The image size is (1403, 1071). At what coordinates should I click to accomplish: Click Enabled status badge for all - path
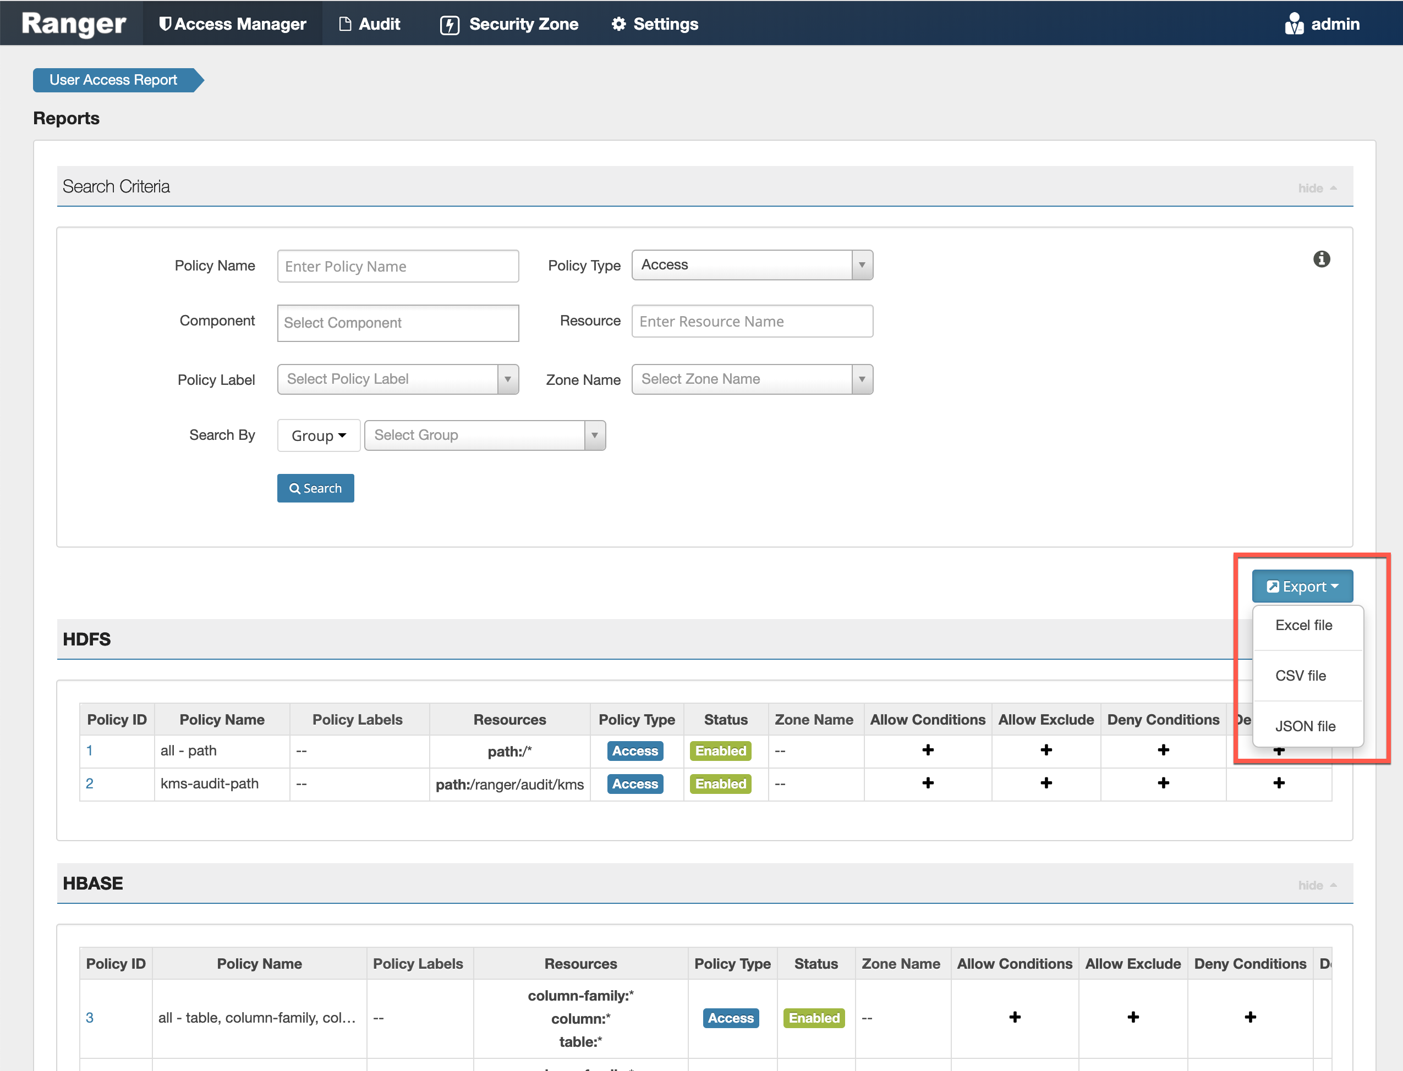(720, 750)
